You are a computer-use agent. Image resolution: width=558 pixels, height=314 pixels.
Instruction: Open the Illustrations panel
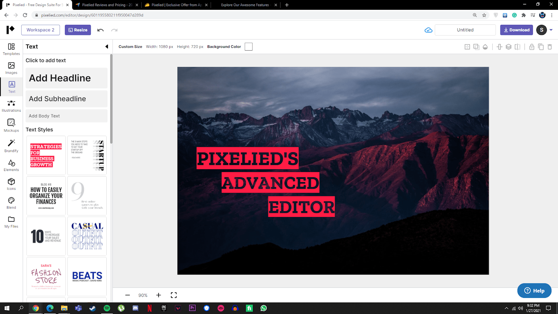click(11, 106)
